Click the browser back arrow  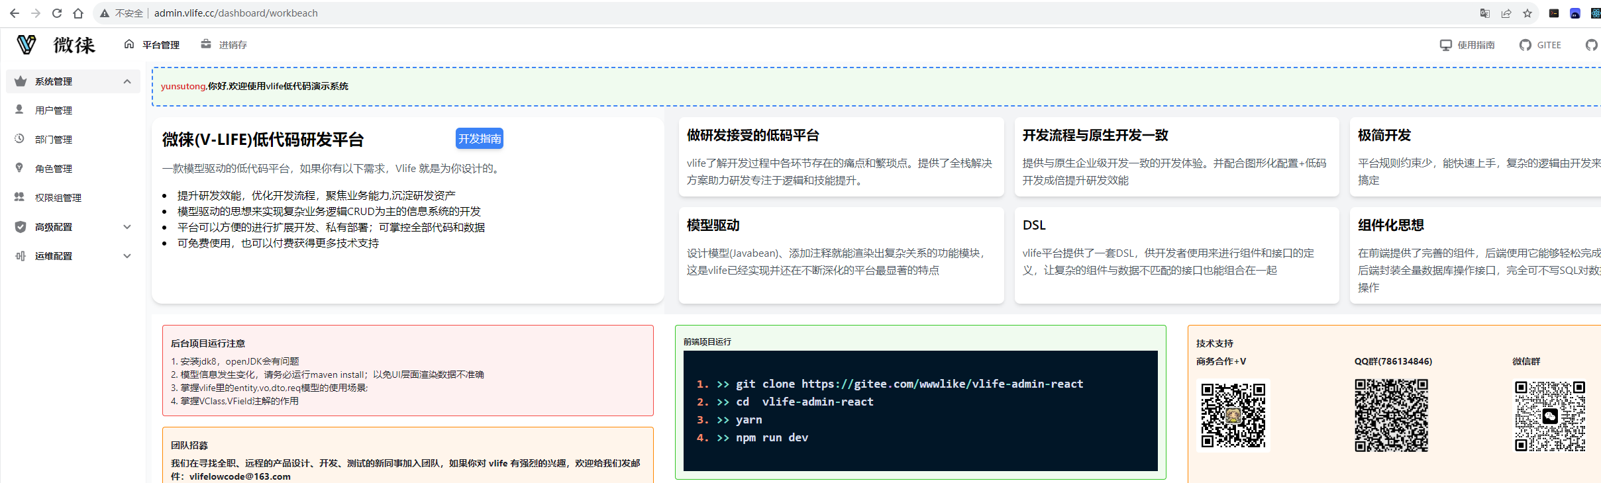tap(15, 13)
